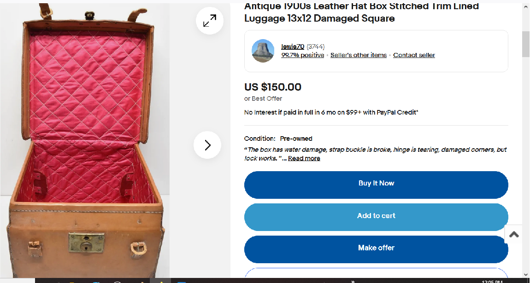Click the seller feedback count (3744)
Screen dimensions: 530x283
(316, 46)
